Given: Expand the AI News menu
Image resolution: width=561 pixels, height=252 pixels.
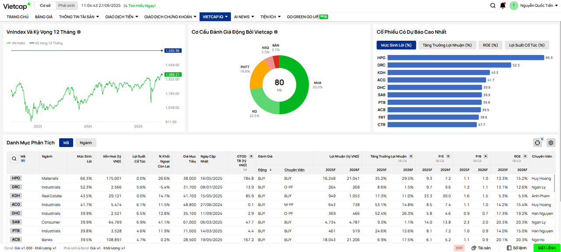Looking at the screenshot, I should click(x=244, y=17).
